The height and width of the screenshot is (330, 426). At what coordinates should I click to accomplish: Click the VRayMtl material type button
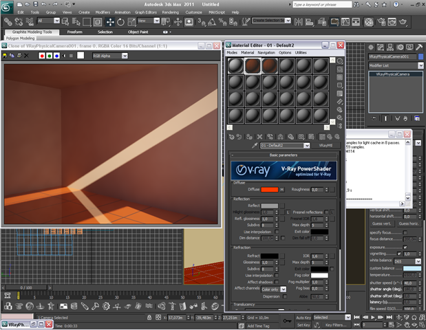tap(326, 146)
